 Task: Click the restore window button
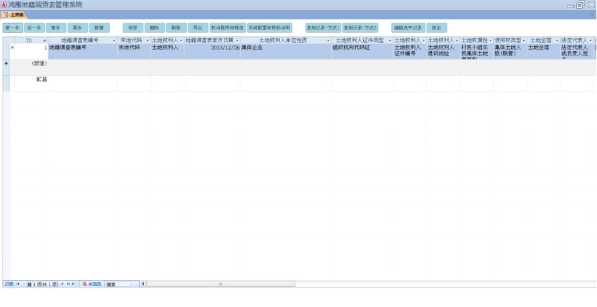580,5
